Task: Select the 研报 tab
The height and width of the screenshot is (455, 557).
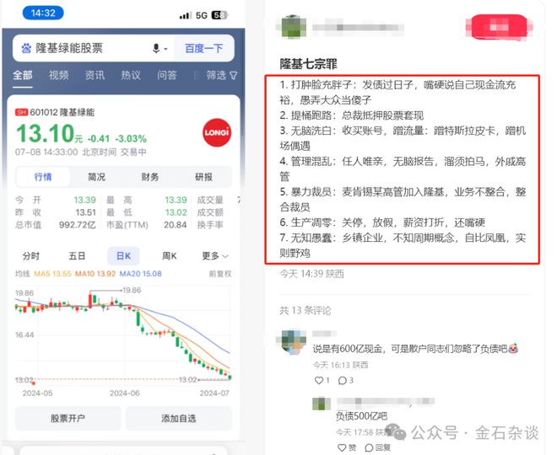Action: 204,177
